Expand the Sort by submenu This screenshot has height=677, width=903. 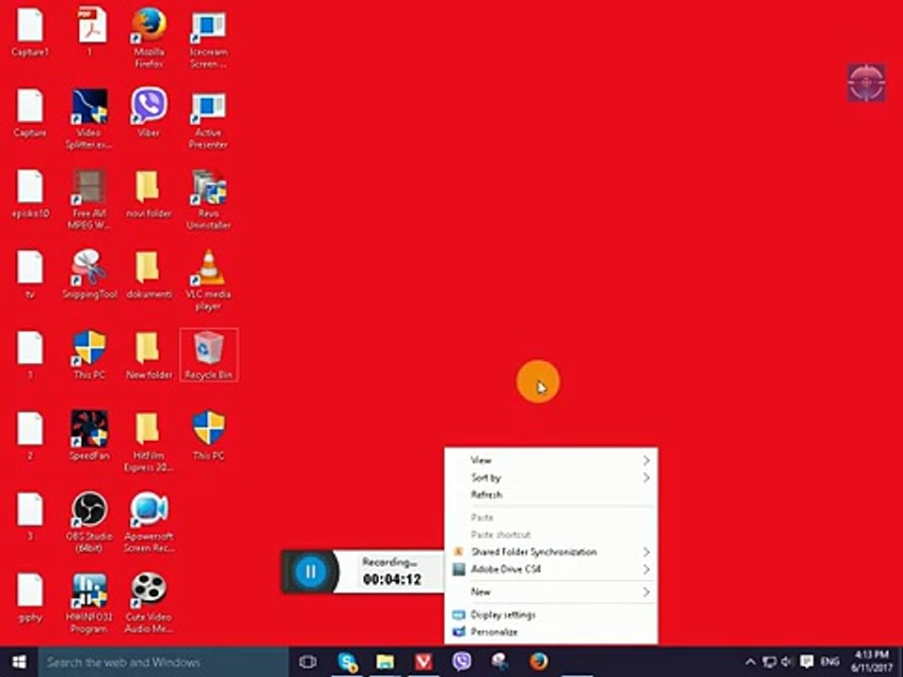(x=551, y=478)
